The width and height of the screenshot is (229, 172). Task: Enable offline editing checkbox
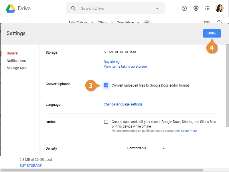(106, 122)
